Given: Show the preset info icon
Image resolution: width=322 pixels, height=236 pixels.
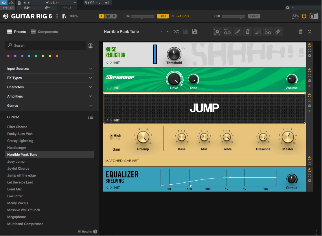Looking at the screenshot, I should tap(95, 231).
